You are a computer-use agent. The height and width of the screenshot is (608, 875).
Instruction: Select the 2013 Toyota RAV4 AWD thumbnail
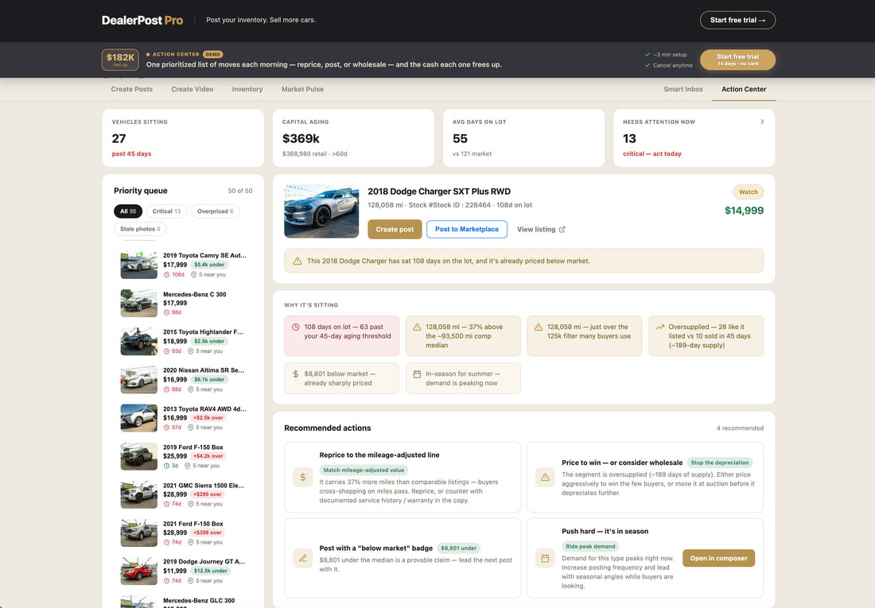click(139, 418)
